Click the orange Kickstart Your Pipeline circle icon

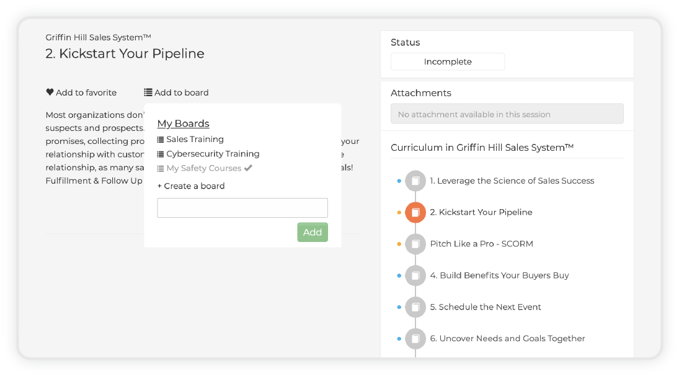[415, 212]
